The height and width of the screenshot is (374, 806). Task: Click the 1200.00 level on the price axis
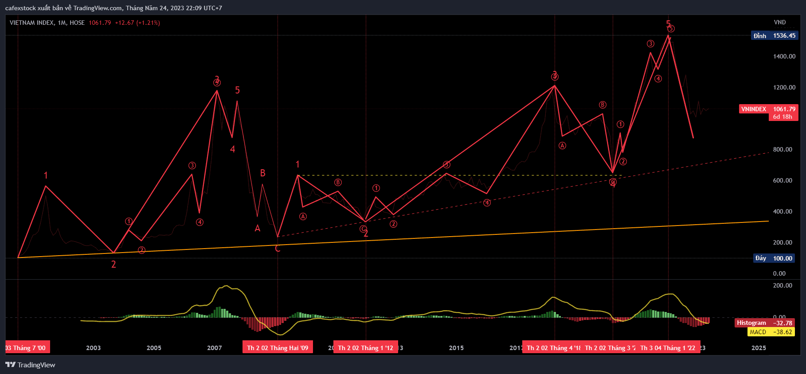(x=784, y=87)
